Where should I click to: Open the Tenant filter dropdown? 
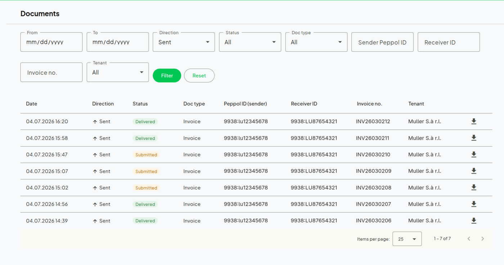[118, 72]
